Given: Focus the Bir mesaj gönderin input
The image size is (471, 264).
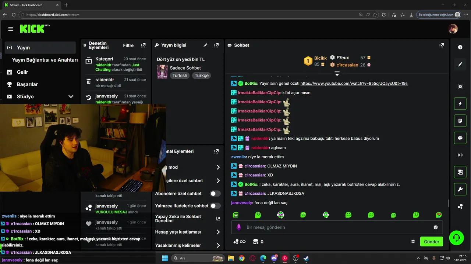Looking at the screenshot, I should 337,227.
